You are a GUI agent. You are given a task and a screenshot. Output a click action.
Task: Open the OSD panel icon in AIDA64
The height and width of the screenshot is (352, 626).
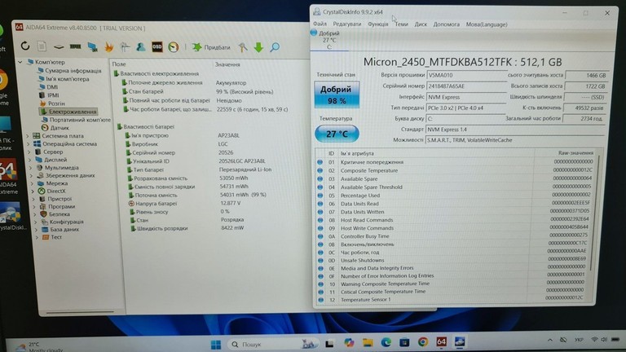click(156, 47)
